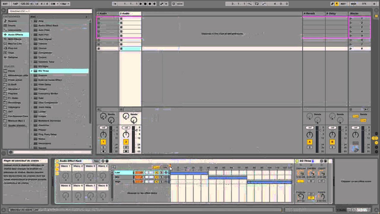Click the Stop button in the transport bar

(x=145, y=4)
